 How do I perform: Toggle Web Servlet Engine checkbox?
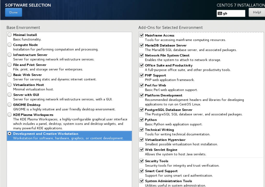[142, 149]
